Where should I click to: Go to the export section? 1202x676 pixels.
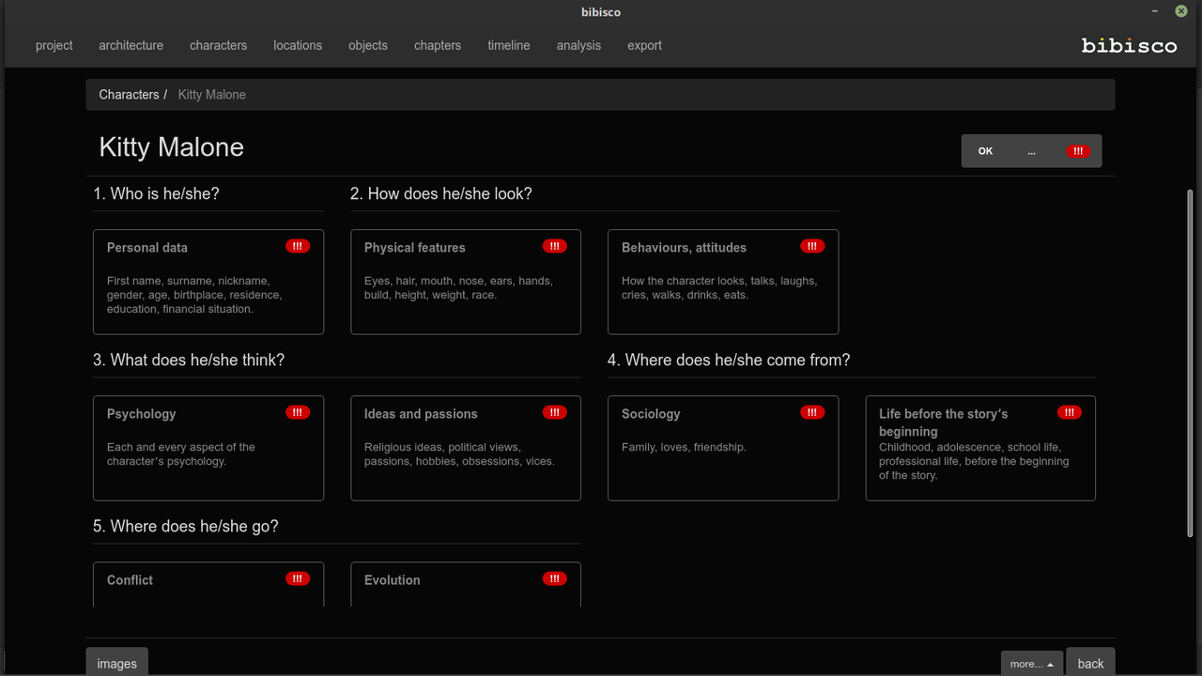tap(645, 45)
